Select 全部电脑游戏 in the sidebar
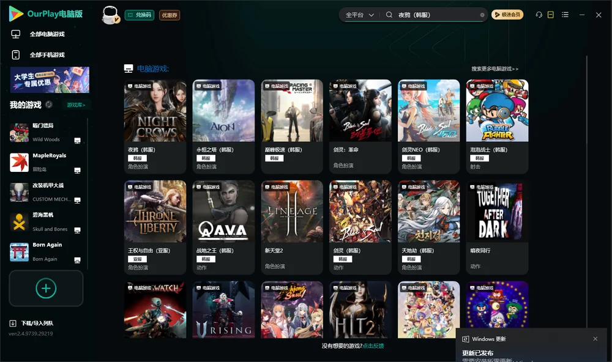The height and width of the screenshot is (362, 612). pyautogui.click(x=47, y=34)
